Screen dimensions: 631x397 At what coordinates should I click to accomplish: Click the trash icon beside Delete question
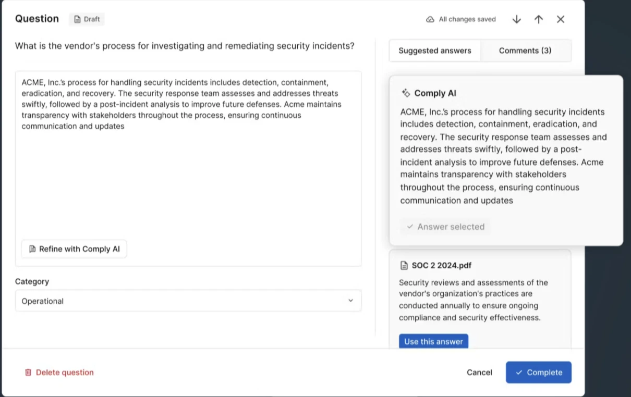(x=28, y=373)
